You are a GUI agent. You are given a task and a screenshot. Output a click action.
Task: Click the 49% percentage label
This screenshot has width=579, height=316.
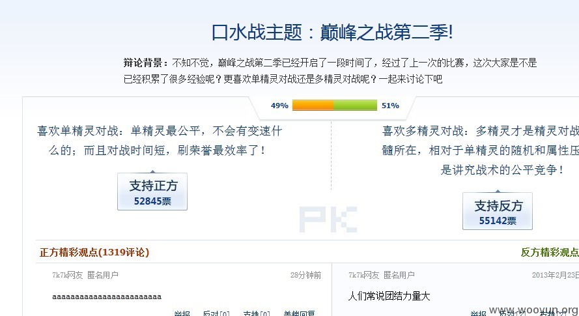[x=279, y=106]
